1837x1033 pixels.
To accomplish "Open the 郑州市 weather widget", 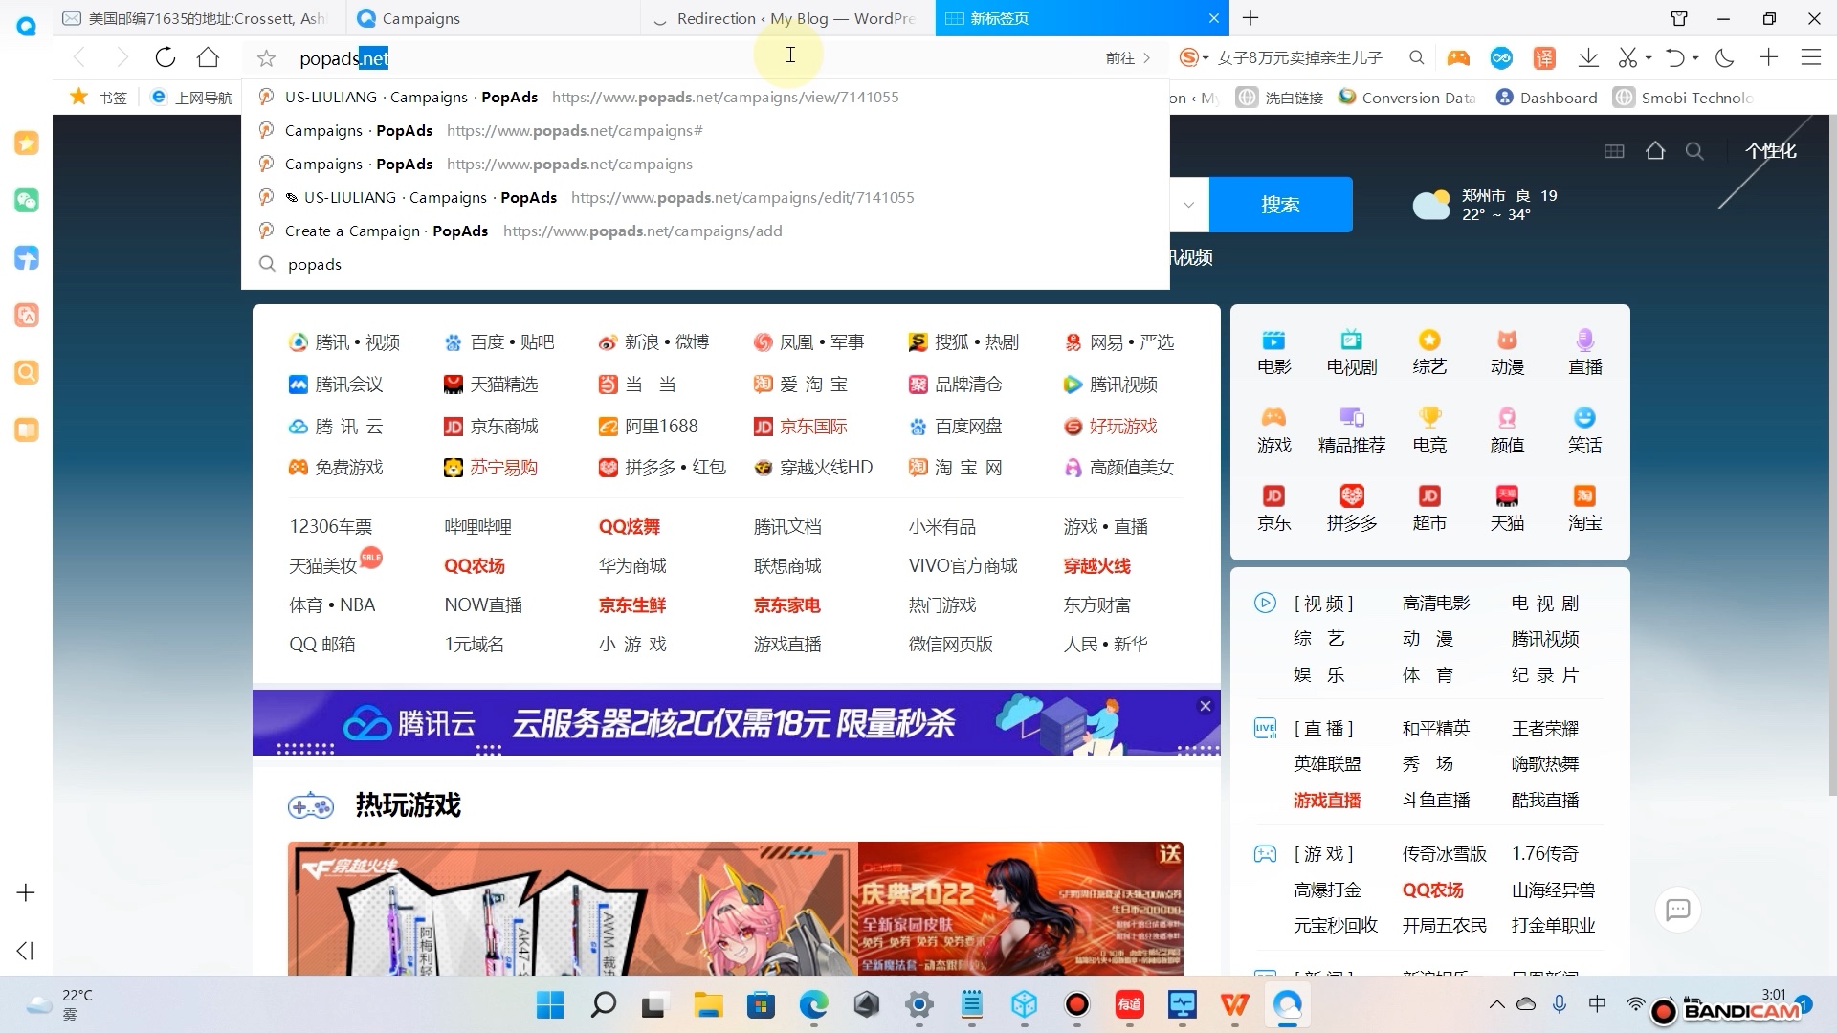I will [1486, 205].
